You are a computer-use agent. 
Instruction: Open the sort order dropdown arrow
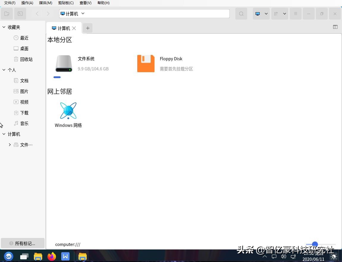pyautogui.click(x=284, y=13)
